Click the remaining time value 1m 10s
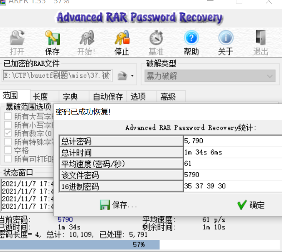282x252 pixels. click(x=213, y=227)
